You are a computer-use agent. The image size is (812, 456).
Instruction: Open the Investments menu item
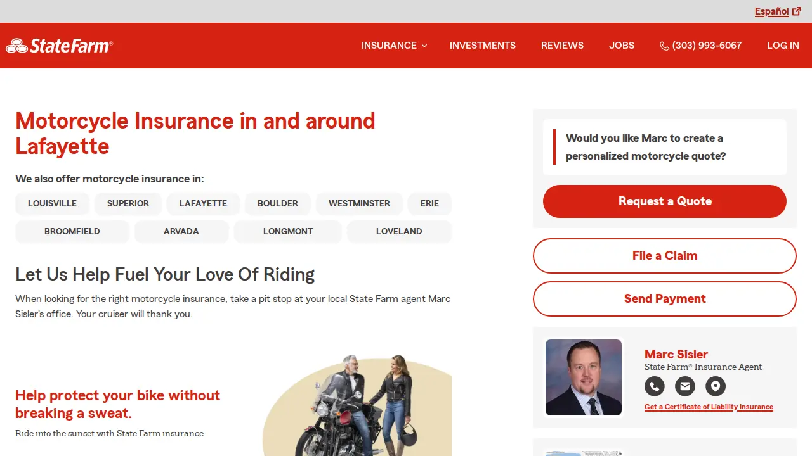pos(483,46)
